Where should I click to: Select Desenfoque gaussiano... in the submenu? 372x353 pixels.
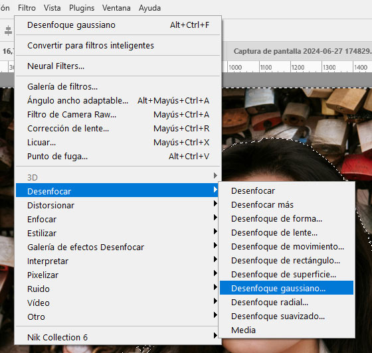point(286,288)
